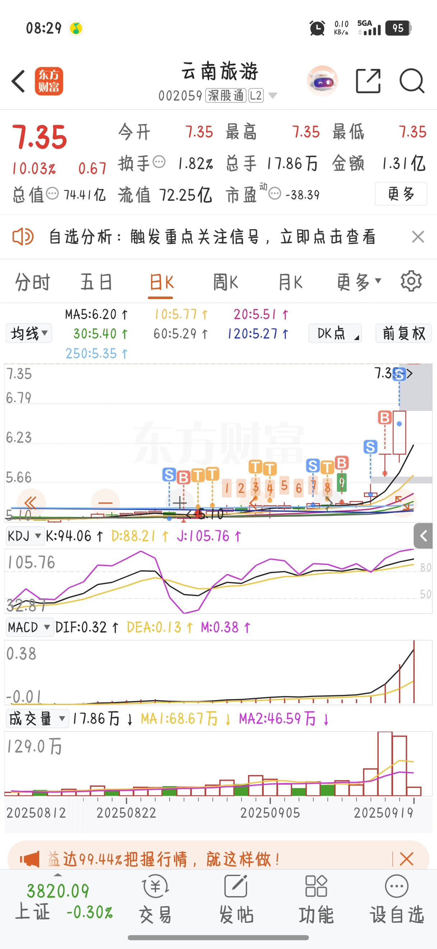The height and width of the screenshot is (949, 437).
Task: Open the 成交量 indicator dropdown
Action: pyautogui.click(x=37, y=718)
